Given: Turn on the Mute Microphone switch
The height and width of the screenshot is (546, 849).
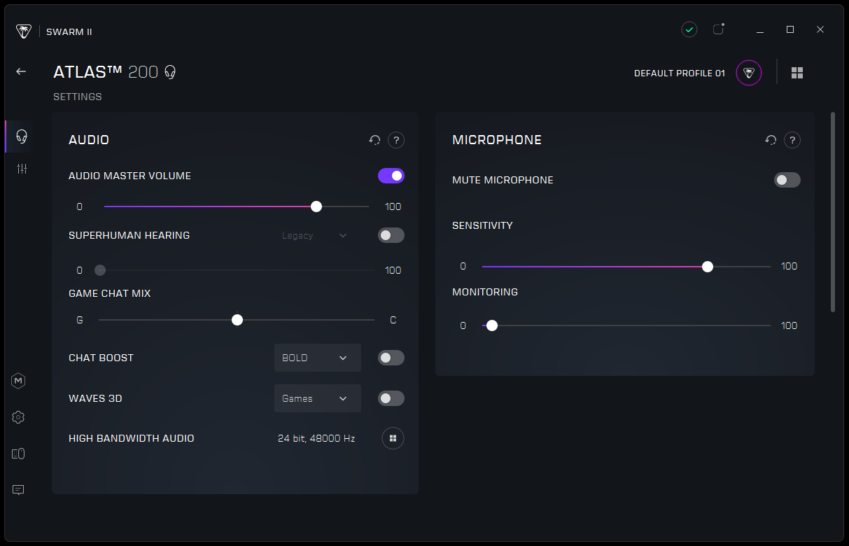Looking at the screenshot, I should pyautogui.click(x=787, y=180).
